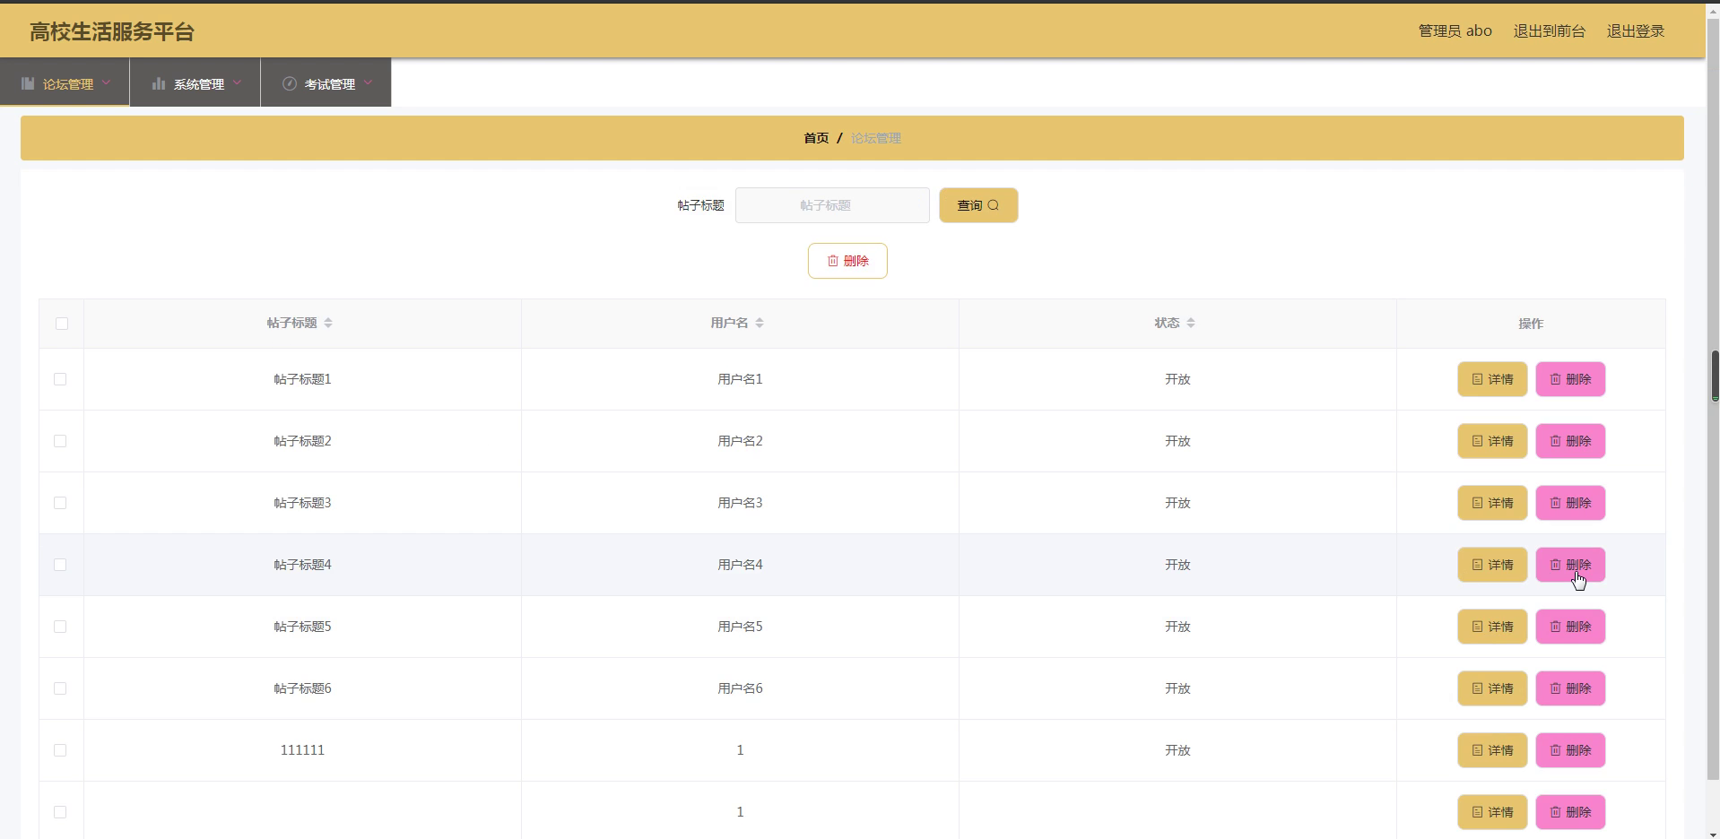Image resolution: width=1720 pixels, height=839 pixels.
Task: Click the 查询 search button
Action: pos(978,205)
